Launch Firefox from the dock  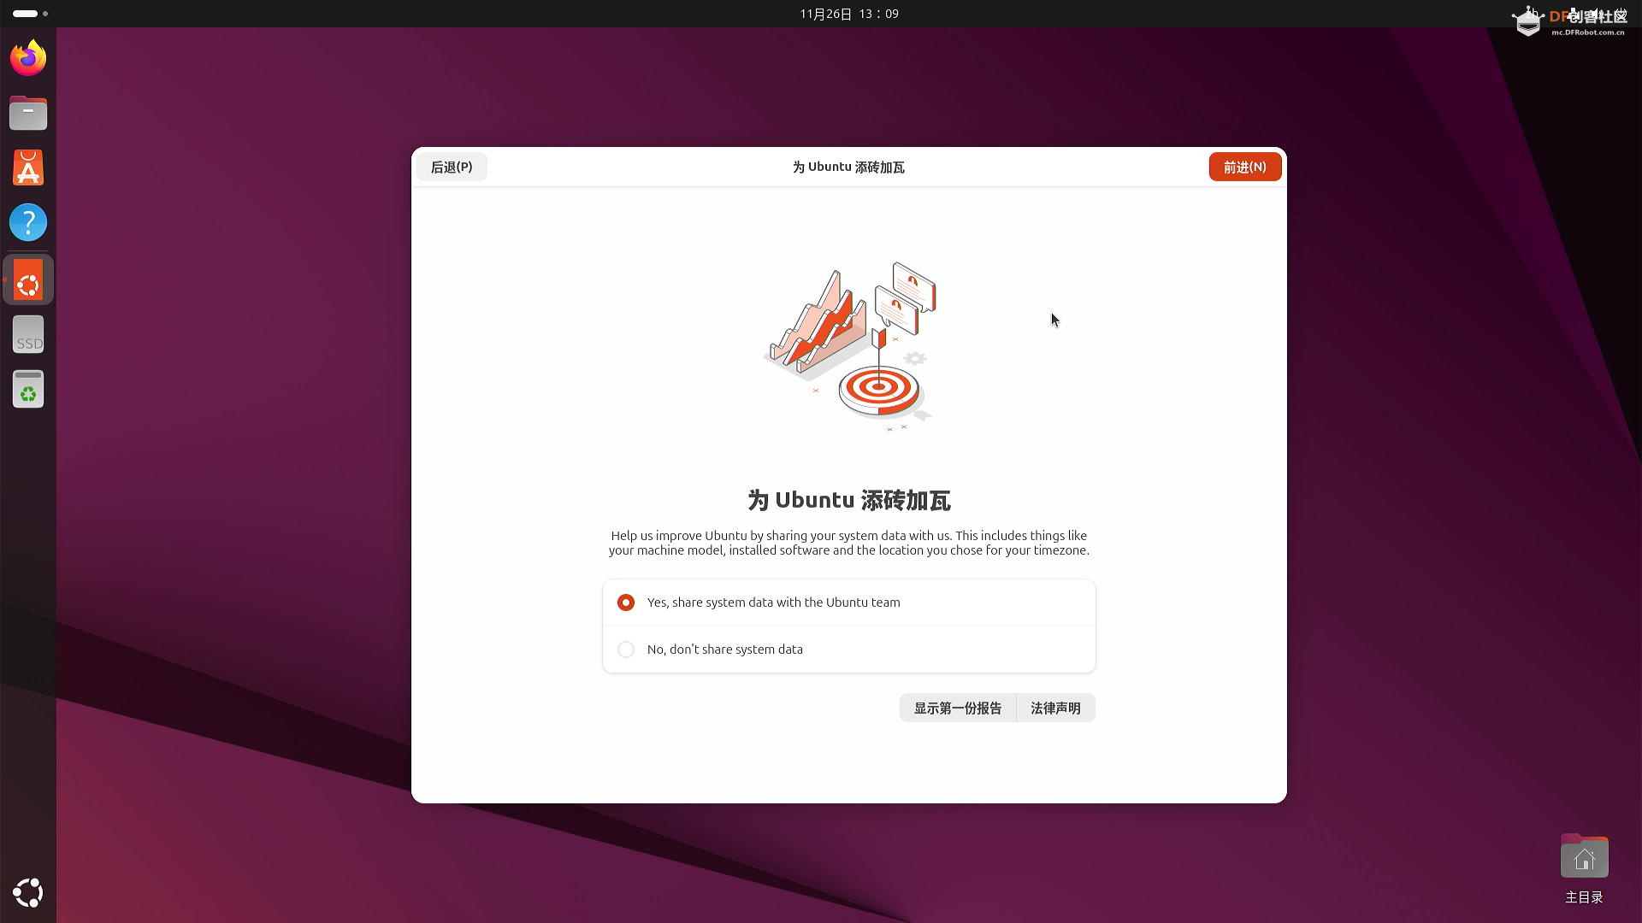point(27,58)
